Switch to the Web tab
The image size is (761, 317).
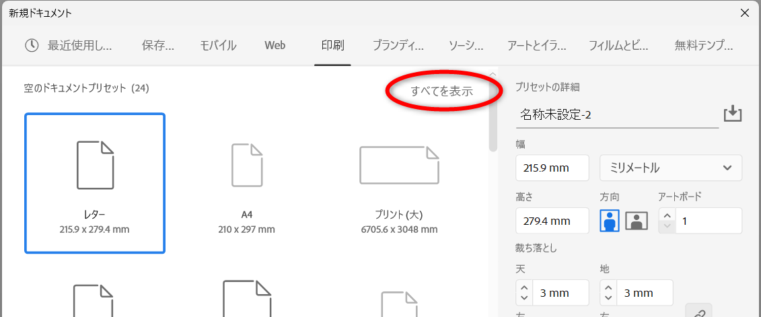point(275,46)
